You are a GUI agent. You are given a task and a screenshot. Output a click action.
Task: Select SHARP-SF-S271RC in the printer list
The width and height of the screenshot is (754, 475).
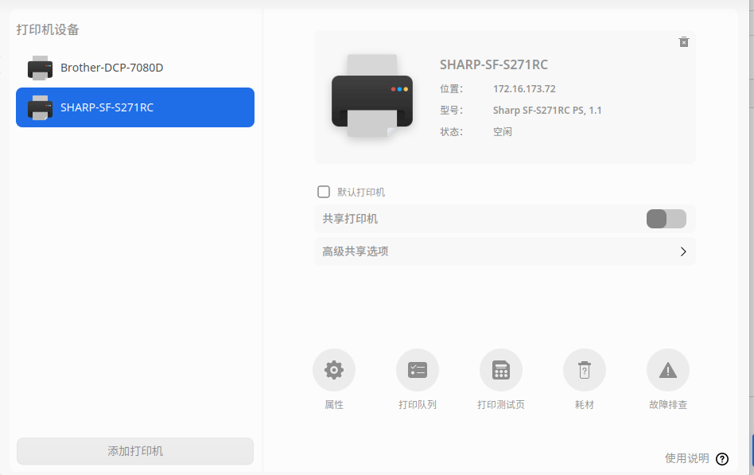(135, 107)
